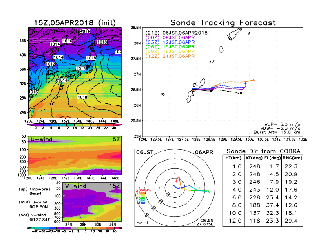The width and height of the screenshot is (323, 249).
Task: Click the purple endpoint dot of the 00Z track
Action: 243,88
